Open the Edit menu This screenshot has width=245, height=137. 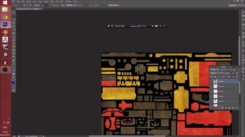point(23,1)
